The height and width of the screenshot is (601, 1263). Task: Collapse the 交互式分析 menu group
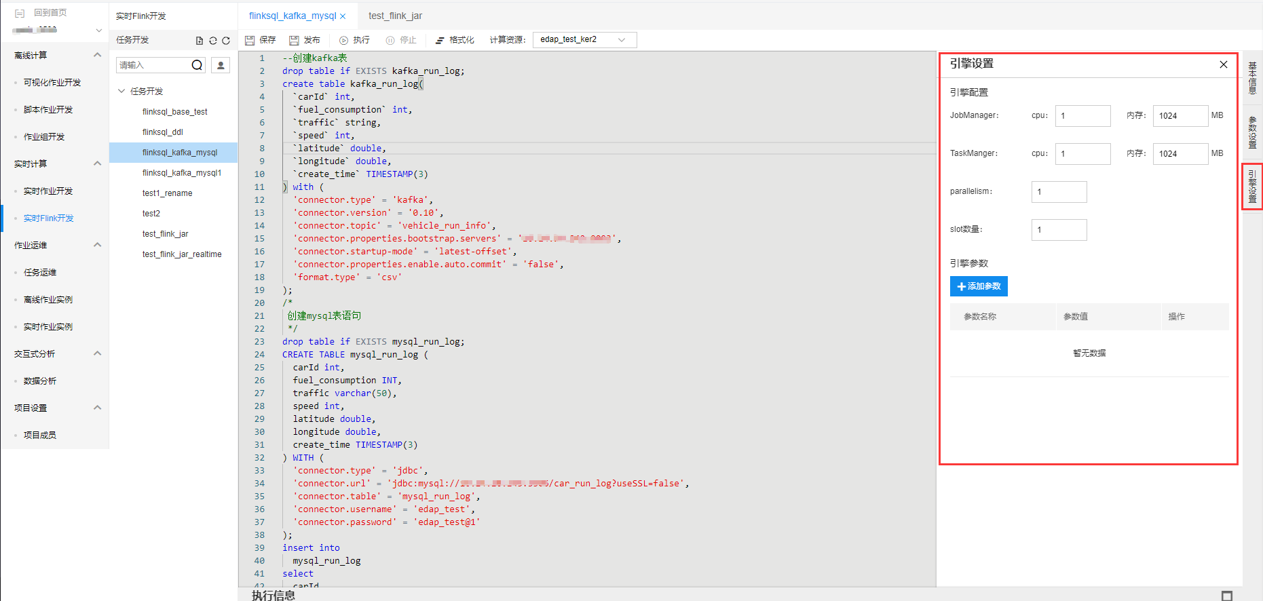click(x=97, y=353)
